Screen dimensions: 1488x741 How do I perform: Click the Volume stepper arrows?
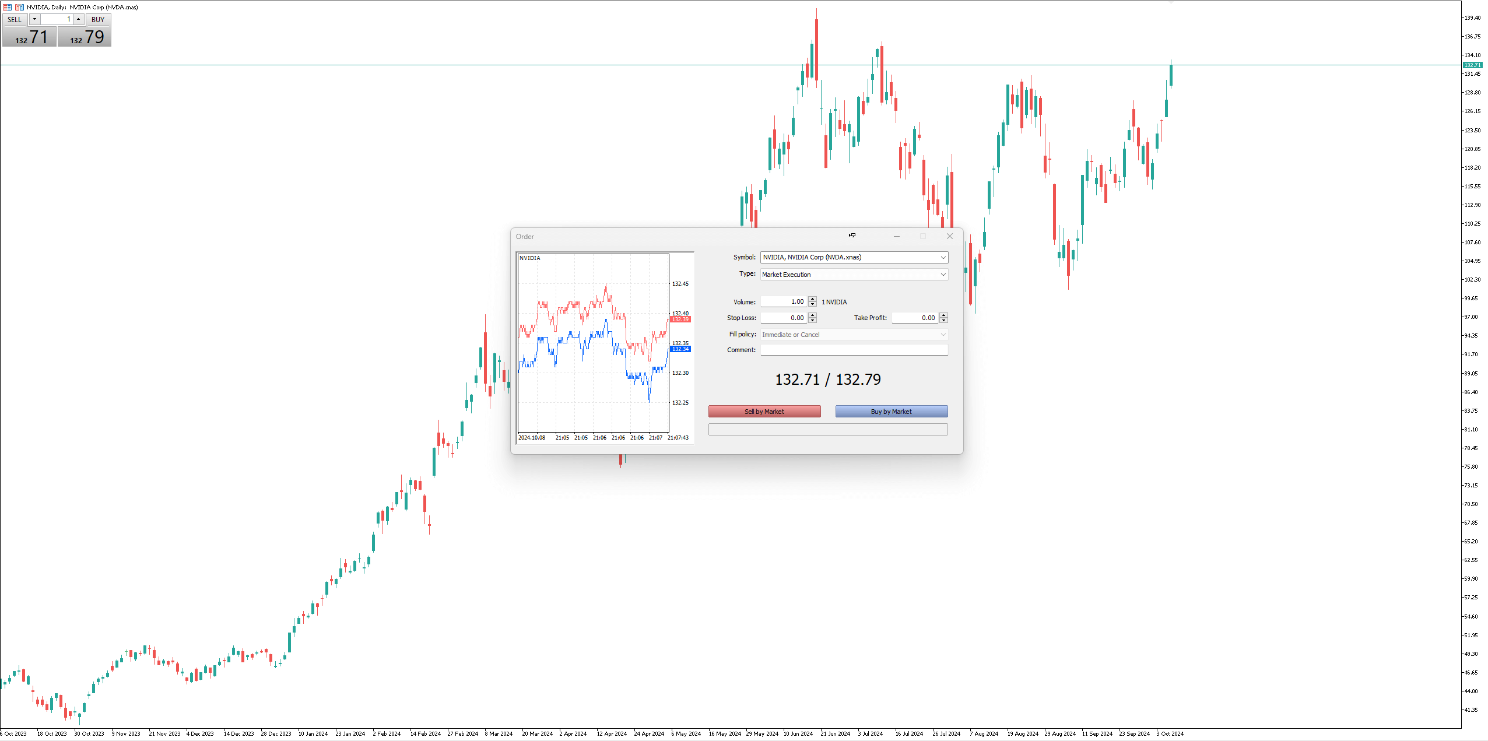[812, 301]
